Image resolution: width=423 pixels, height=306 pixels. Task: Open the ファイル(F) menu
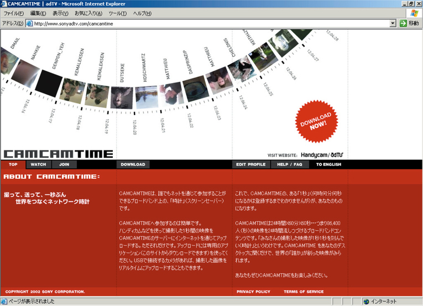tap(13, 13)
